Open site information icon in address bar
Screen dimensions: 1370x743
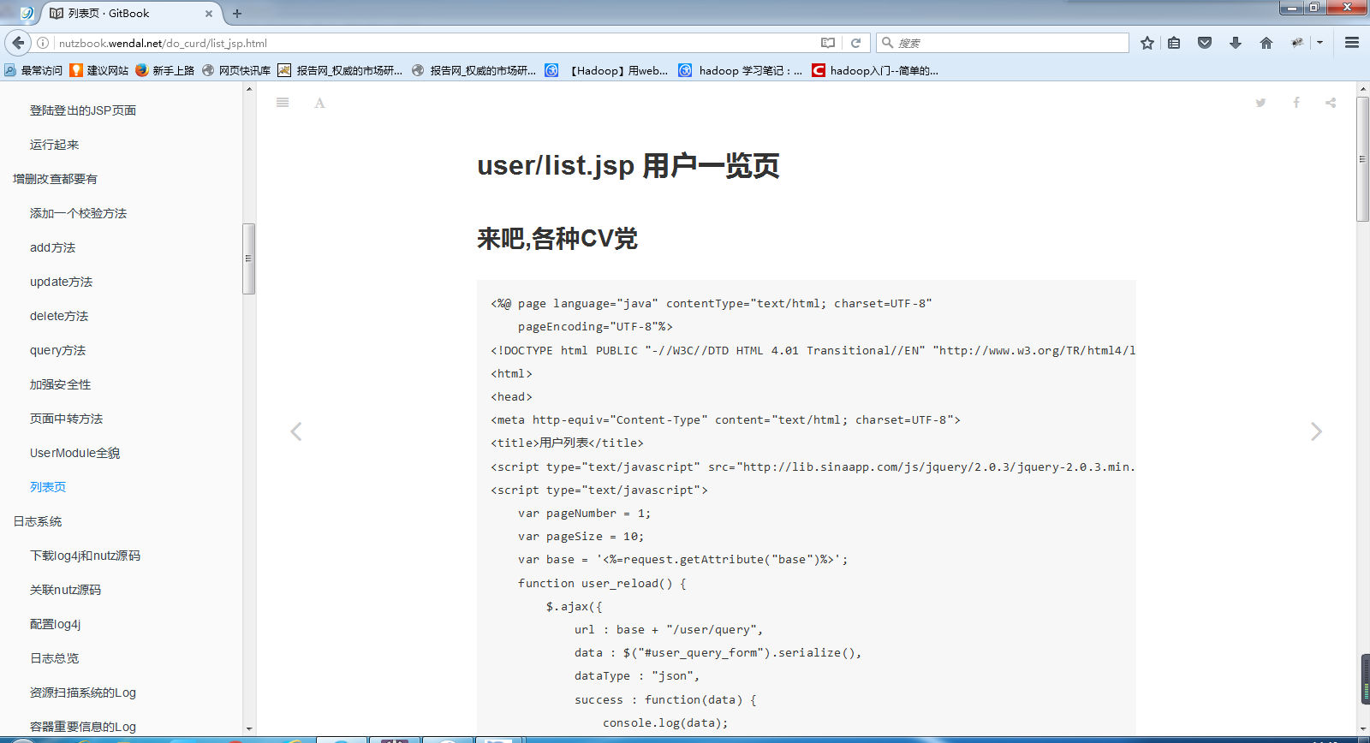pyautogui.click(x=43, y=43)
